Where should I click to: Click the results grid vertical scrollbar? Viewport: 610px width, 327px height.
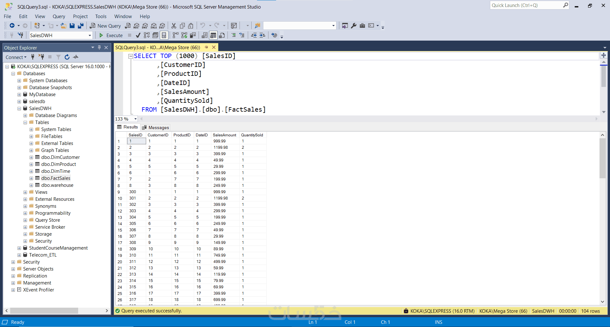tap(602, 218)
